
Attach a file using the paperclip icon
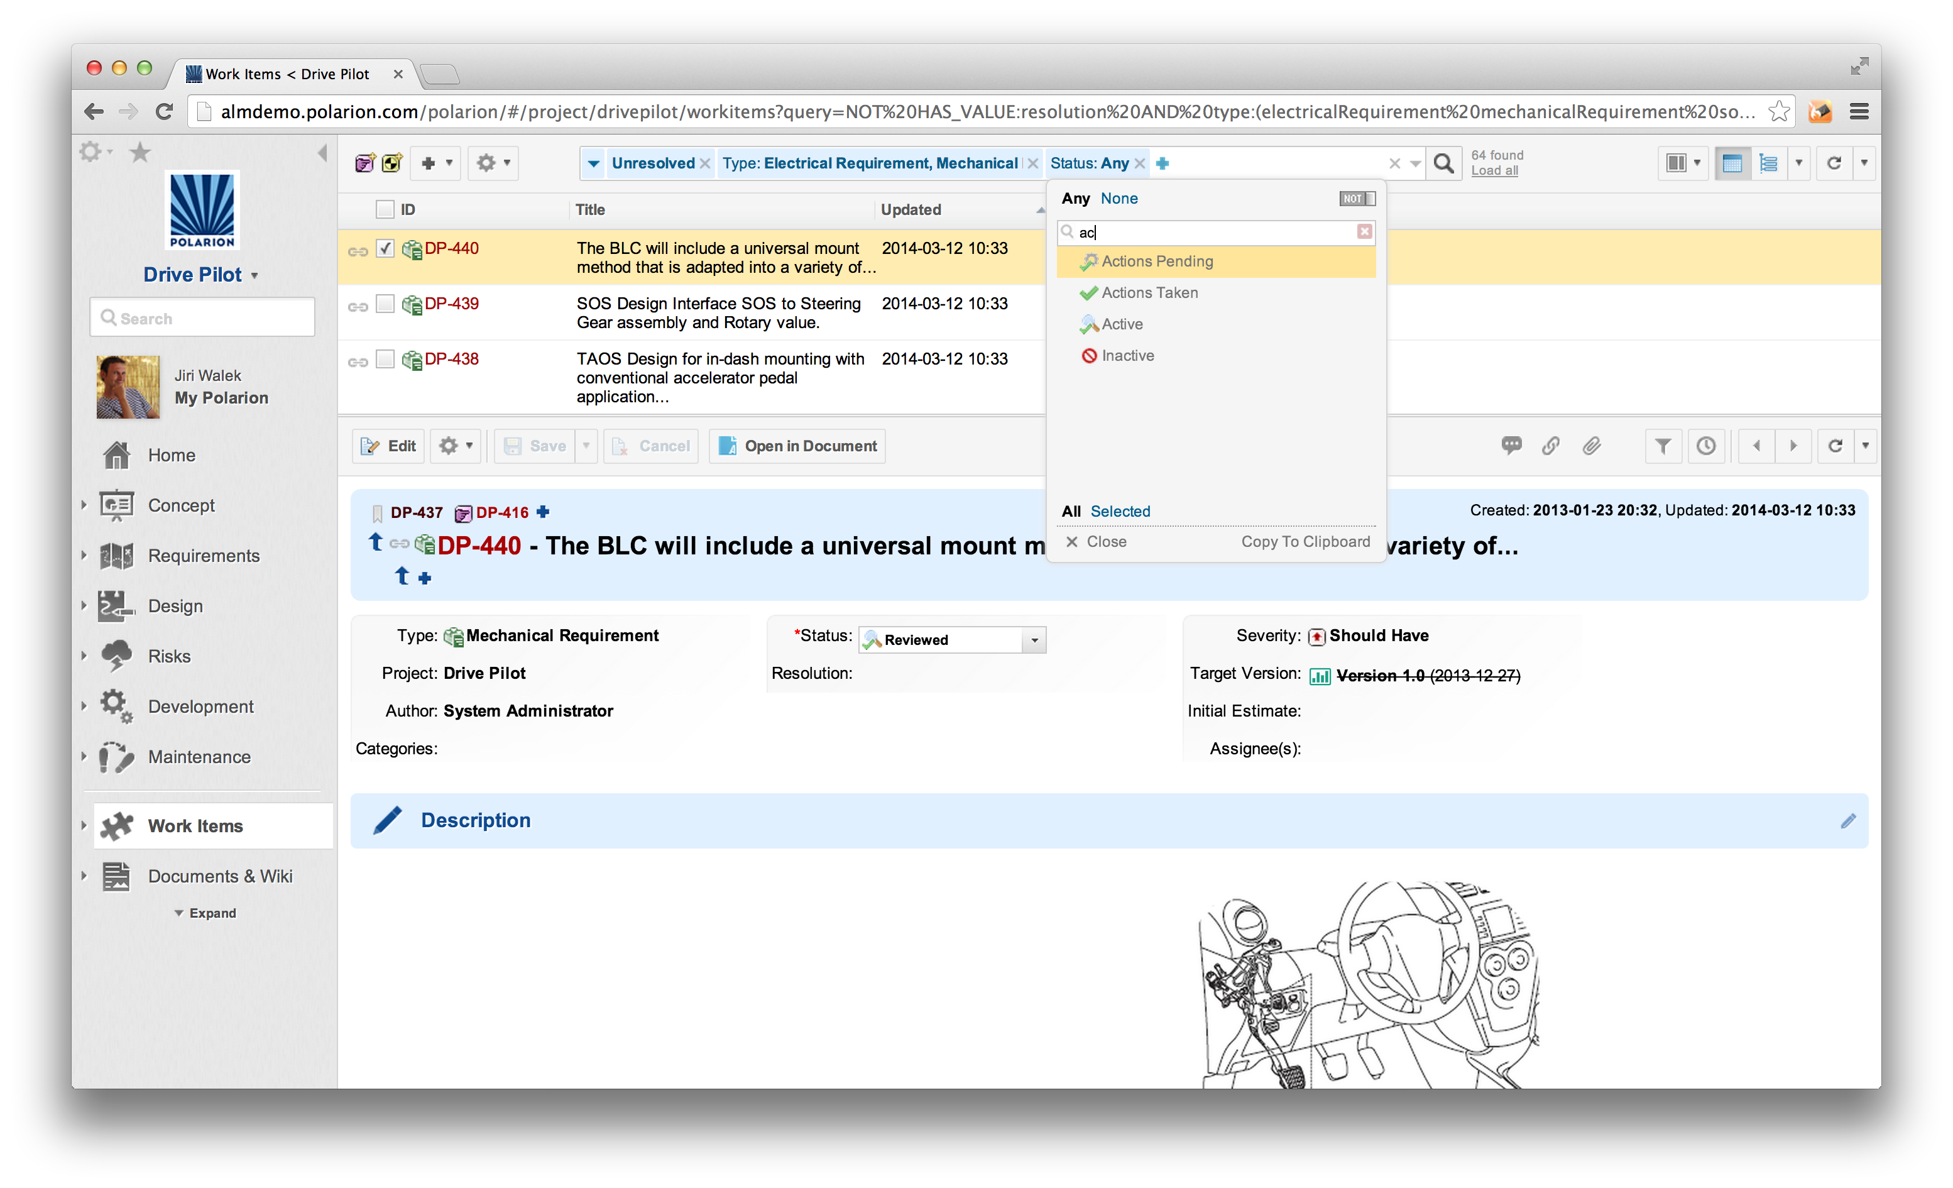[x=1591, y=446]
